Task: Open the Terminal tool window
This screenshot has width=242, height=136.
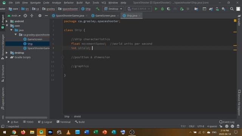Action: click(64, 122)
